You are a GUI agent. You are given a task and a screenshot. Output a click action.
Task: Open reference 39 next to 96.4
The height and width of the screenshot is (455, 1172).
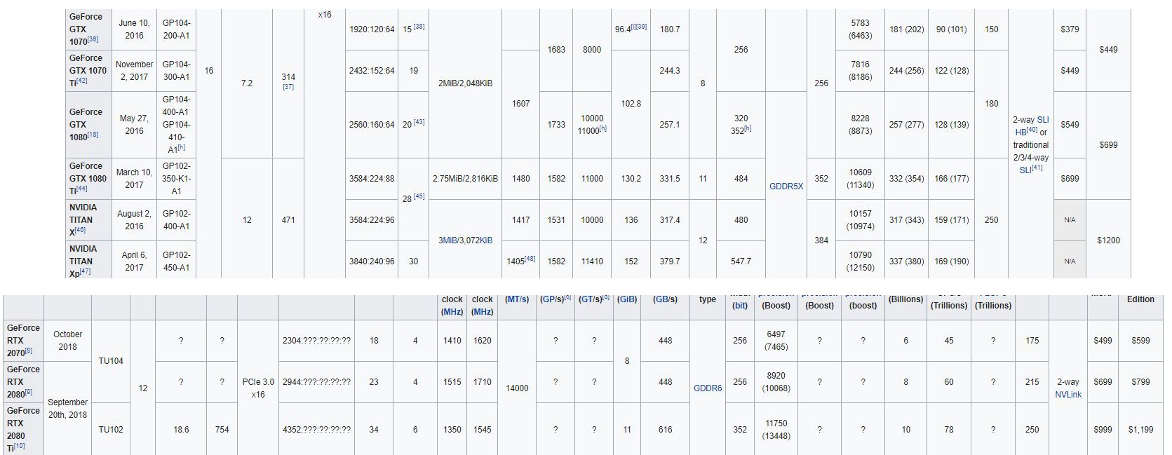tap(641, 27)
